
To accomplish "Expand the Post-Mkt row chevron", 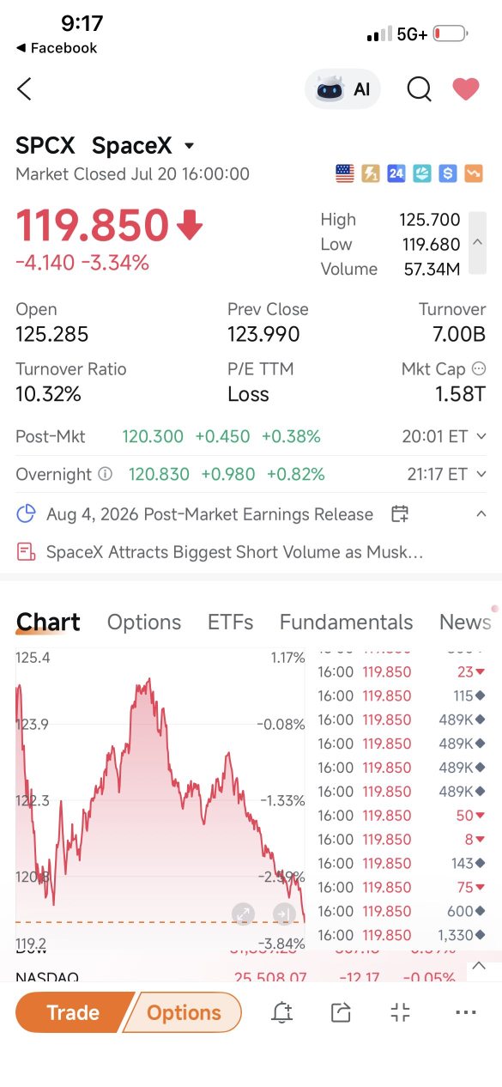I will (x=481, y=437).
